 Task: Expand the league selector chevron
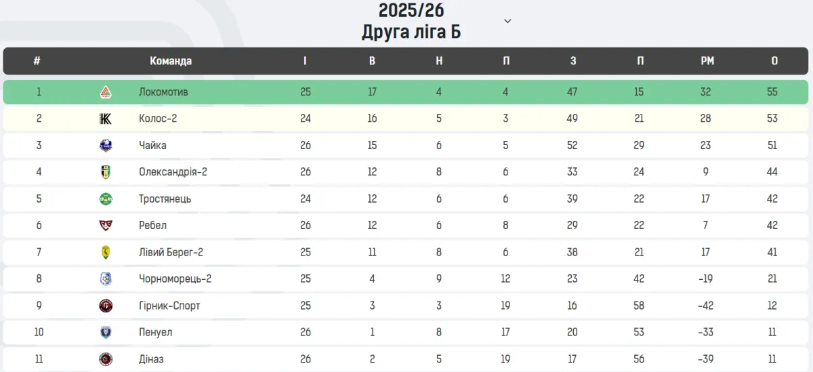(x=507, y=21)
